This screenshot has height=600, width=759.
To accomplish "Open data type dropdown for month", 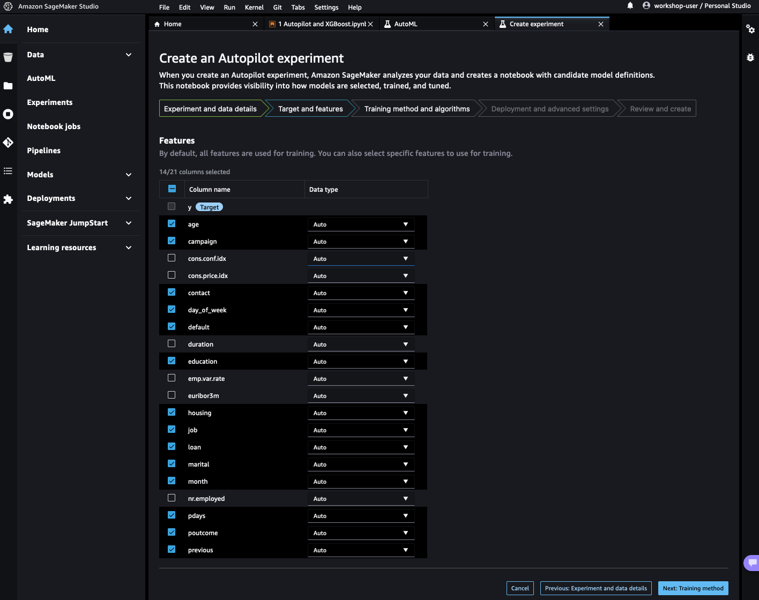I will [361, 482].
